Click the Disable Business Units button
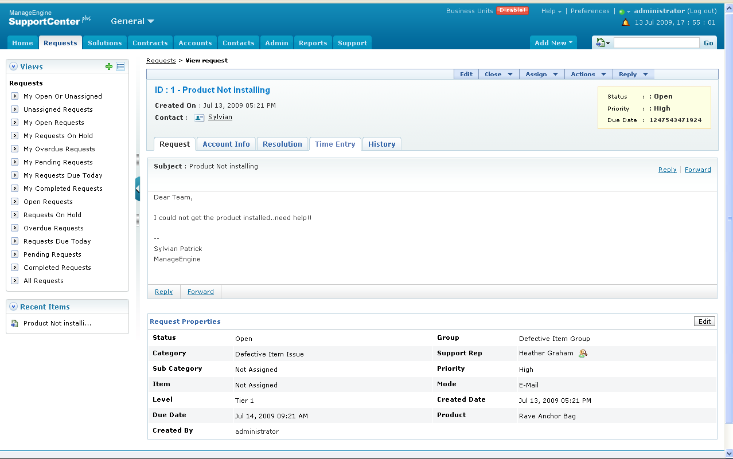The width and height of the screenshot is (733, 459). point(512,10)
